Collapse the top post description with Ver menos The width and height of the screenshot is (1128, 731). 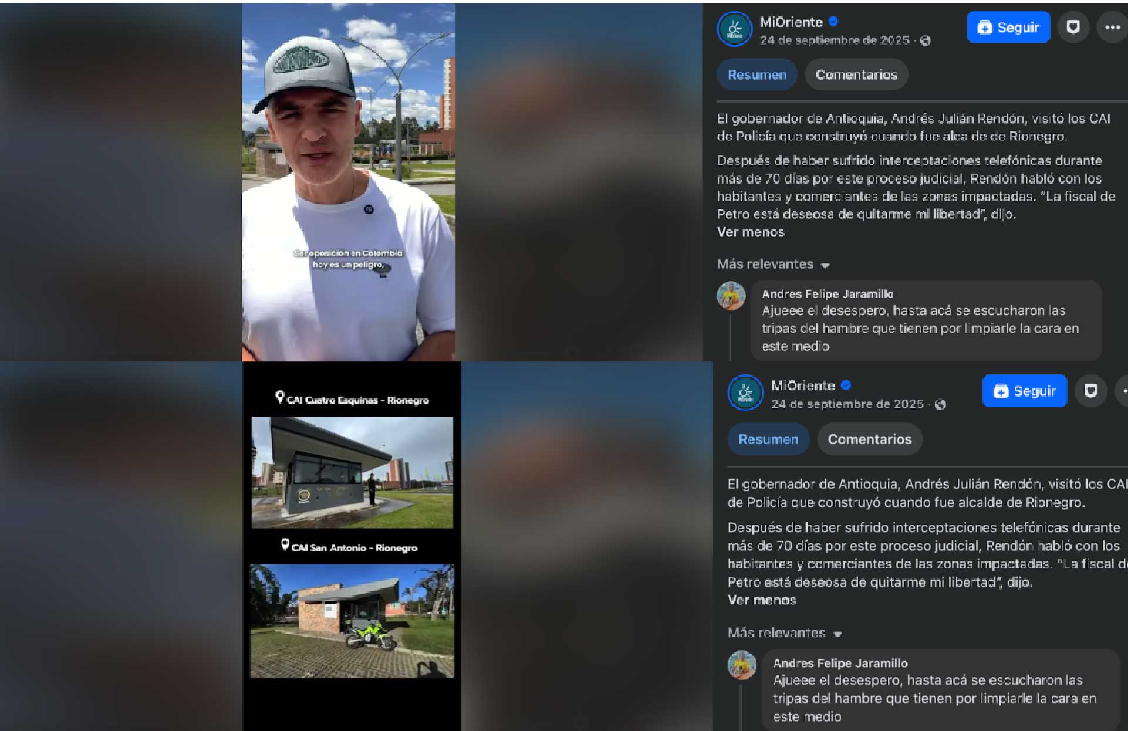[x=750, y=232]
